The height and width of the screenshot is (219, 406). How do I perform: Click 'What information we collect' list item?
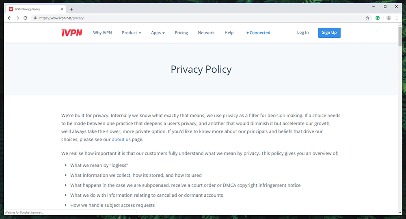pyautogui.click(x=136, y=175)
